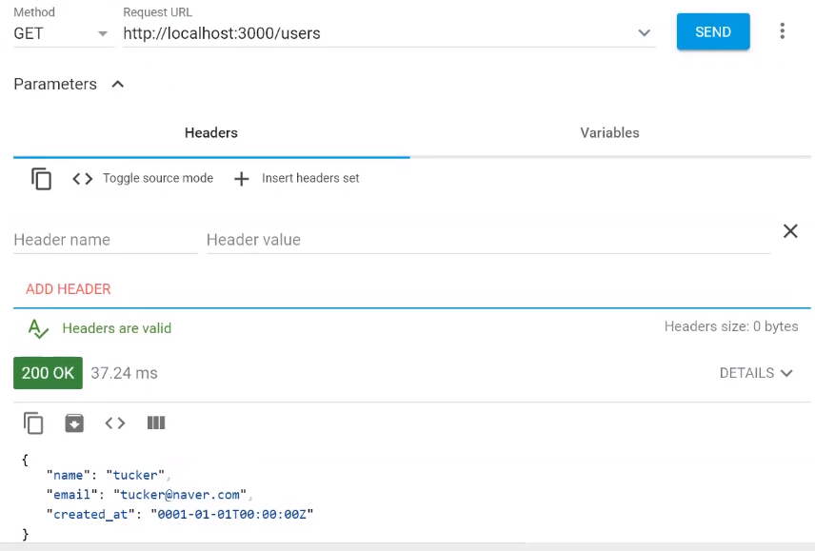
Task: Copy response body to clipboard
Action: pos(33,423)
